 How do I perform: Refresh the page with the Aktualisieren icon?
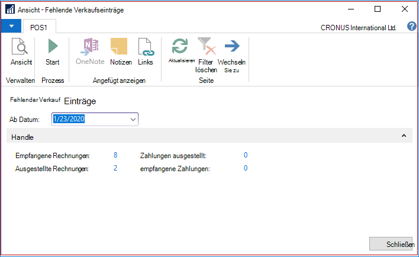[x=180, y=46]
